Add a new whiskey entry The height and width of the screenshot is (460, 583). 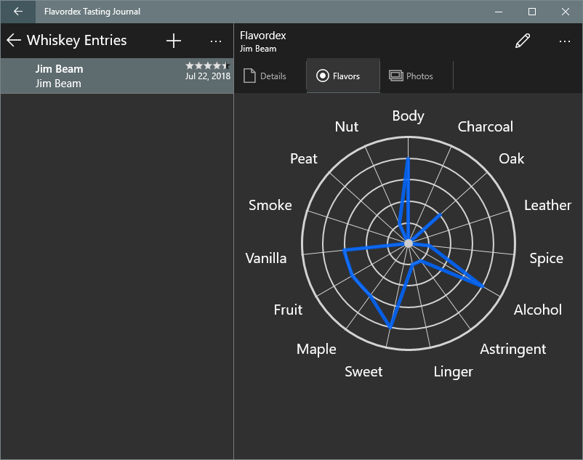pos(173,41)
